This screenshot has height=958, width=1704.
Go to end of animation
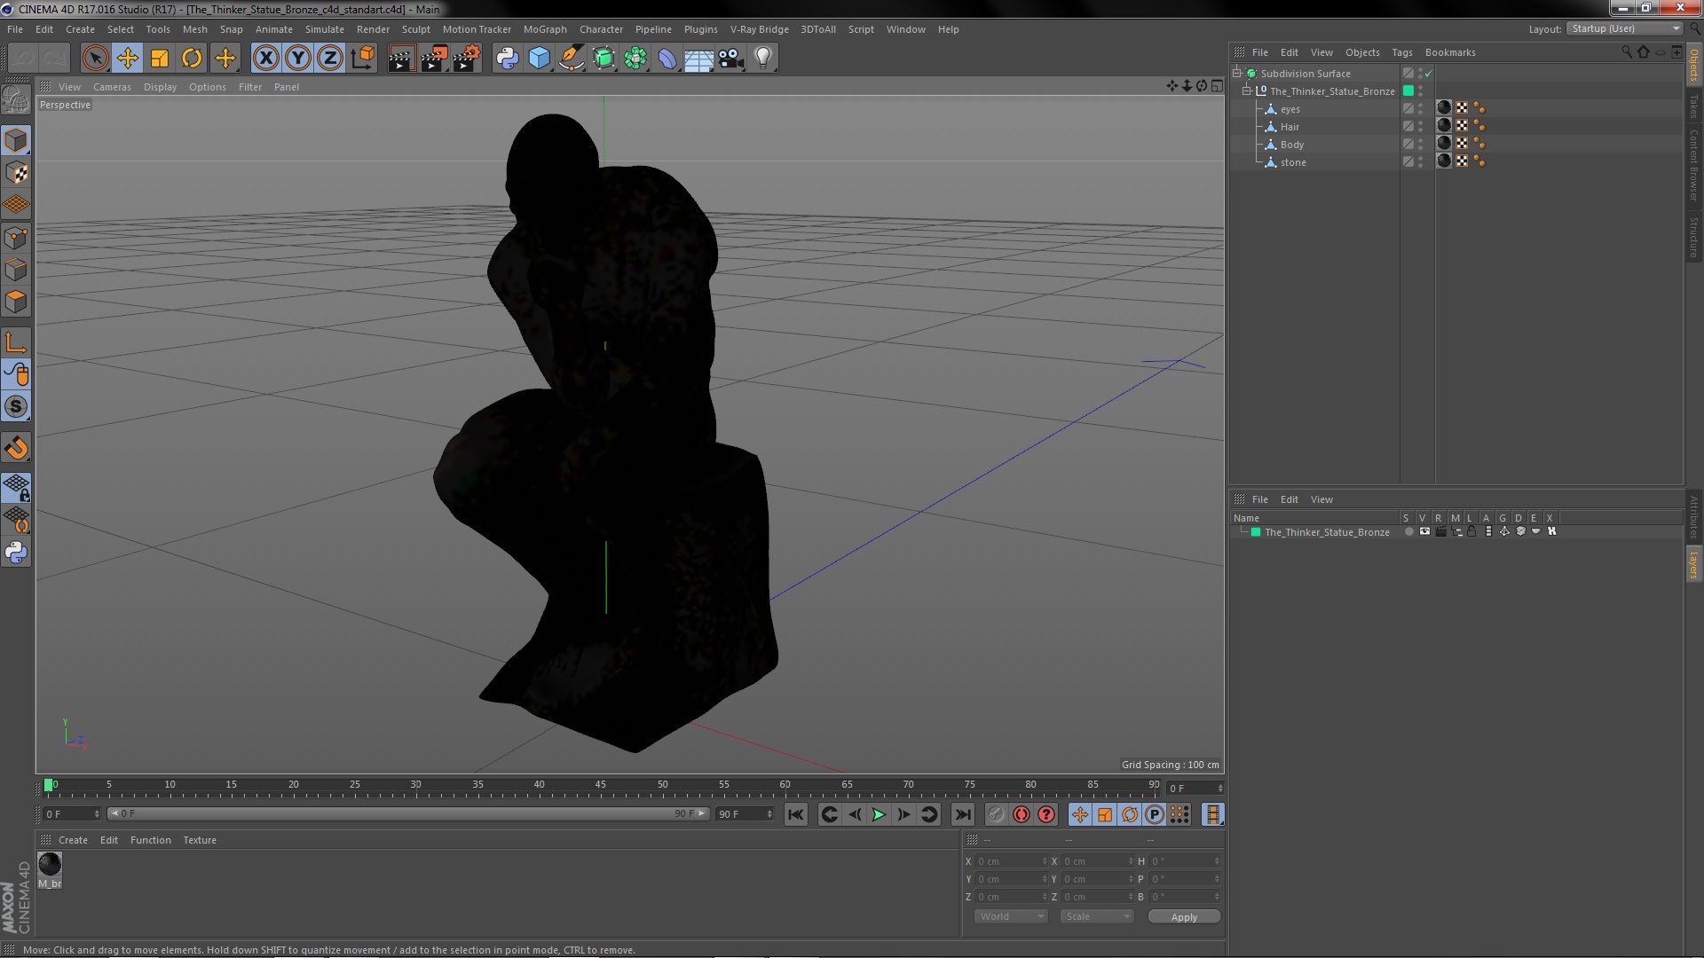pos(962,814)
